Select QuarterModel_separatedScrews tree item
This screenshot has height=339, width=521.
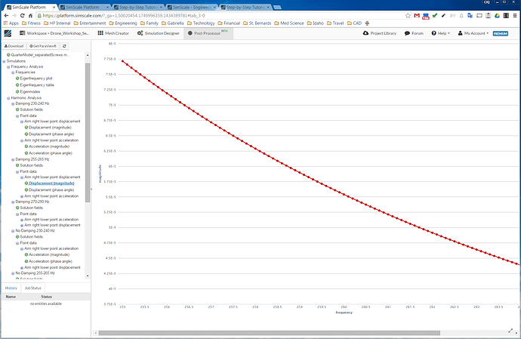tap(39, 55)
